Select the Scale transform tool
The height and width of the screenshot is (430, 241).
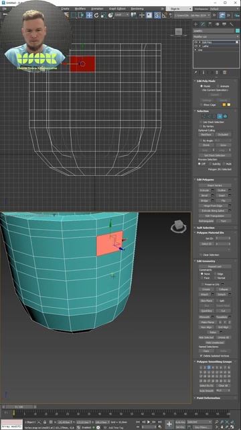point(103,15)
